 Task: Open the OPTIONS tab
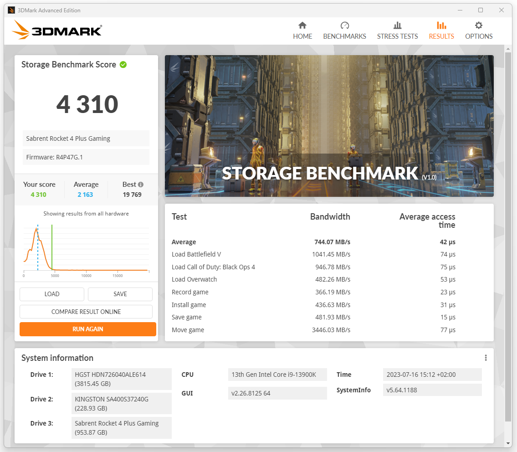(479, 31)
